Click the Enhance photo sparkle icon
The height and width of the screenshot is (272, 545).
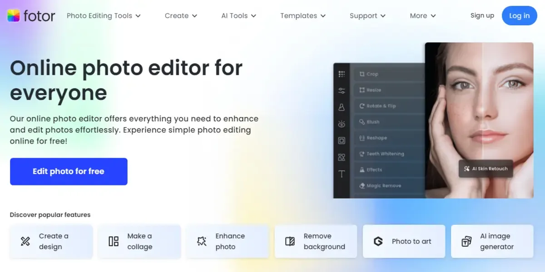pos(202,241)
